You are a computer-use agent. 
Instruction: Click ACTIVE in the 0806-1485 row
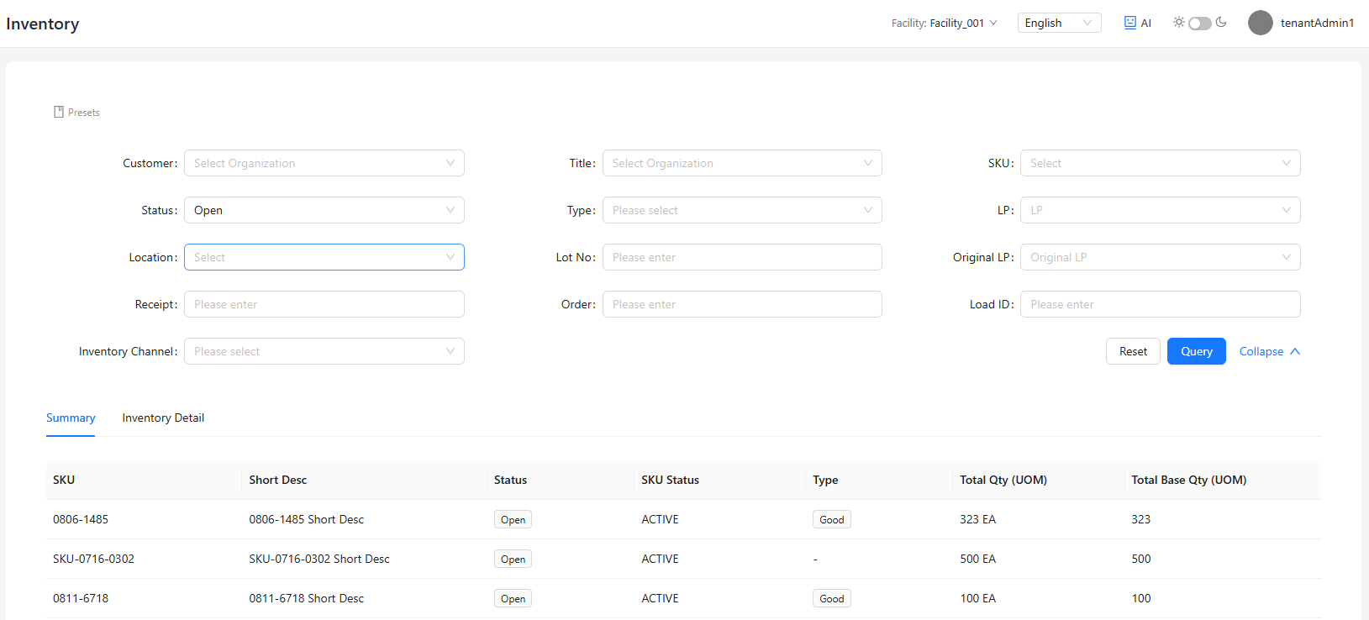(x=660, y=519)
